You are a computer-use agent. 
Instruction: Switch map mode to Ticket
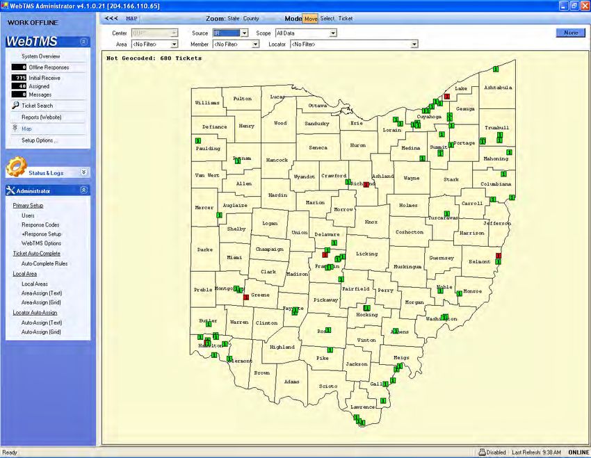(x=346, y=18)
